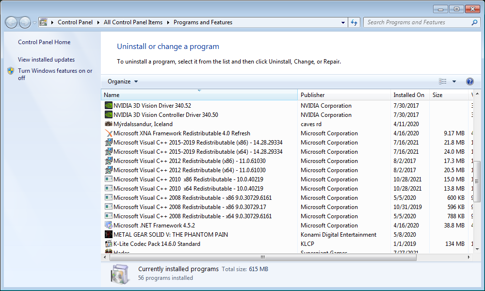
Task: Click the caves rd publisher cell
Action: [x=311, y=124]
